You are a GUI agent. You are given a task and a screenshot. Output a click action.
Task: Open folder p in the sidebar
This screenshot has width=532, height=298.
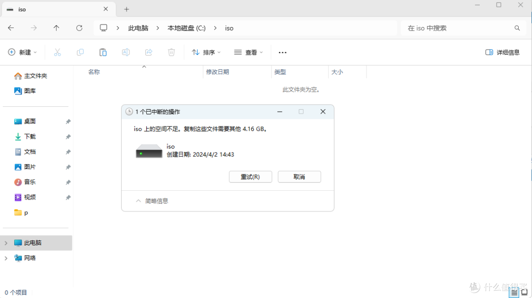coord(21,212)
